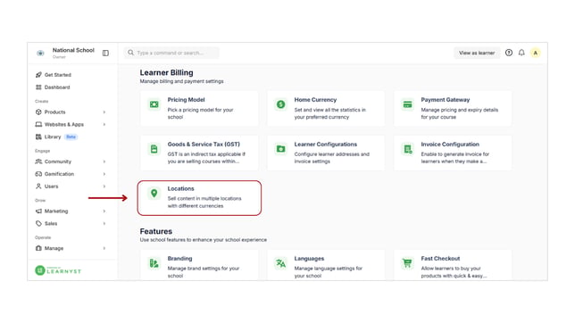Click the command or search field
Viewport: 575px width, 323px height.
(x=171, y=53)
